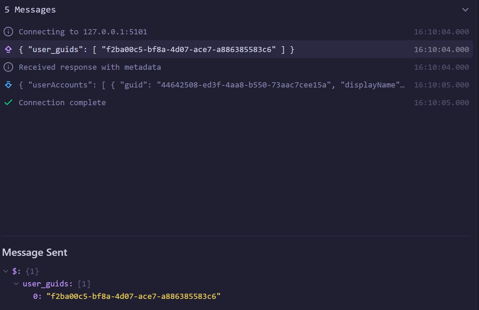Select the Connection complete log entry
Image resolution: width=479 pixels, height=310 pixels.
[236, 102]
